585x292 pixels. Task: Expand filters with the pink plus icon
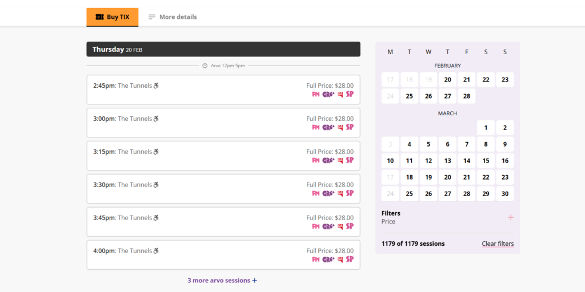point(511,217)
